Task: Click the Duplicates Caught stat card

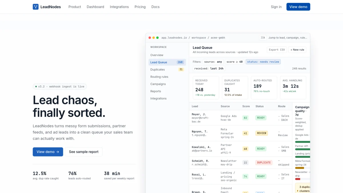Action: click(x=235, y=87)
